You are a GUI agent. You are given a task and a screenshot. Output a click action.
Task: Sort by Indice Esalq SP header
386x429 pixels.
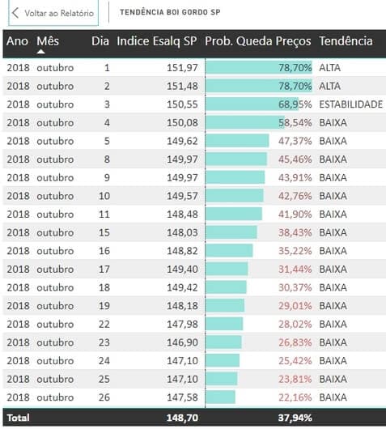(x=157, y=41)
